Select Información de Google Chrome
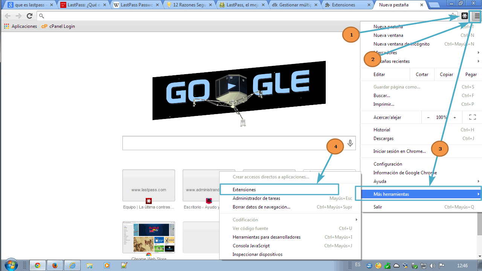The image size is (482, 271). point(421,173)
